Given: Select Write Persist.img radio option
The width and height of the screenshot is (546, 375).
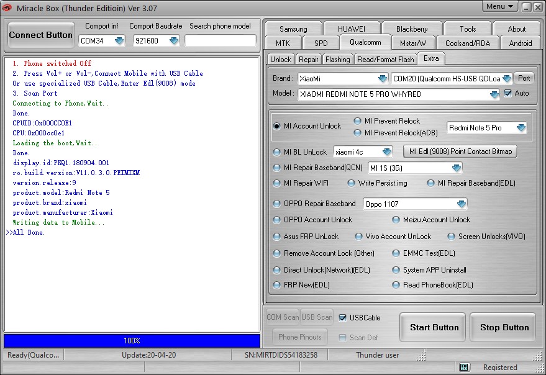Looking at the screenshot, I should 352,183.
